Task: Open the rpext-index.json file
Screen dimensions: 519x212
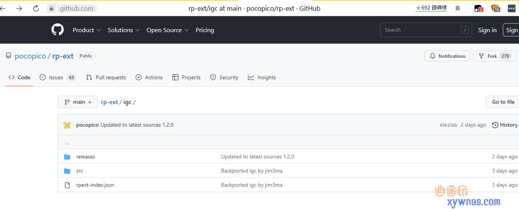Action: tap(95, 185)
